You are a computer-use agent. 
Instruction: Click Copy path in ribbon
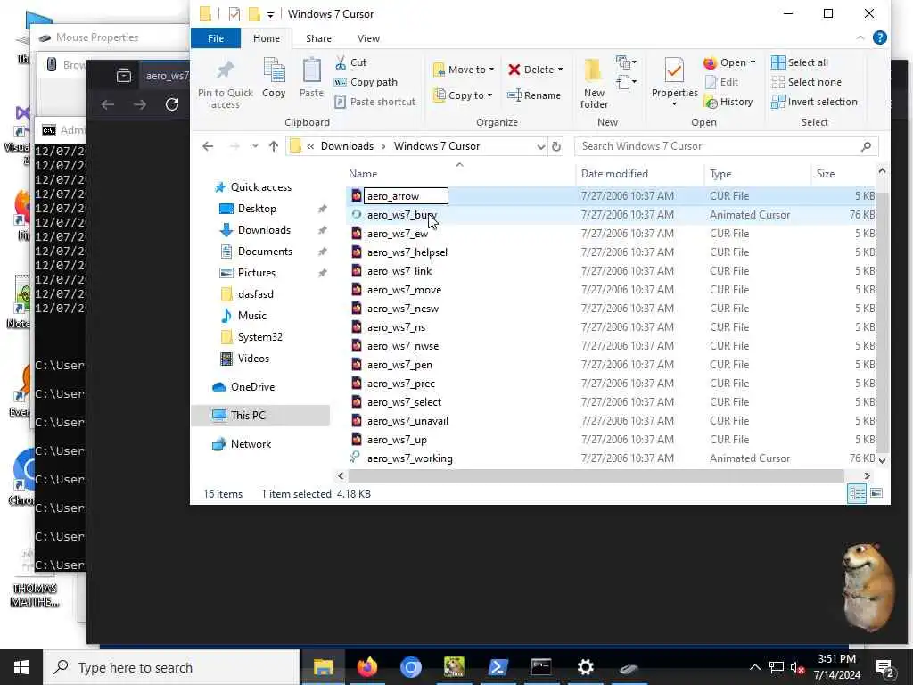coord(366,82)
